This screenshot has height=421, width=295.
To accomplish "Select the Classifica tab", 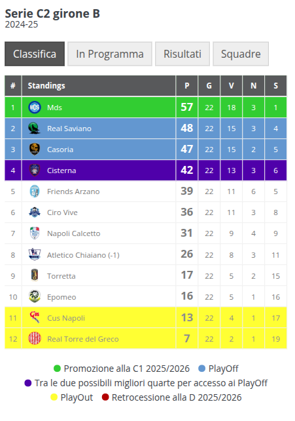I will point(35,54).
